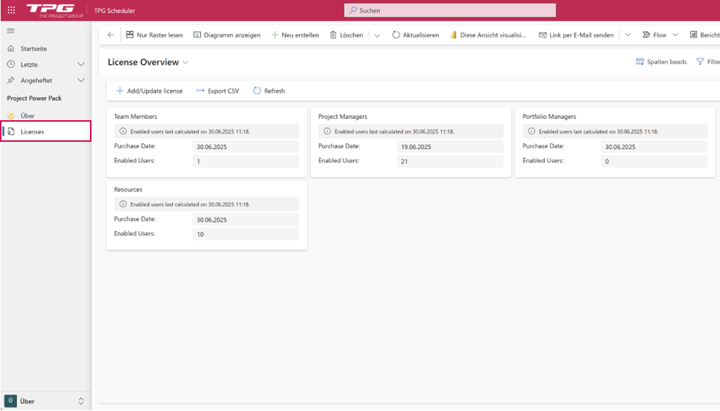Open dropdown arrow next to Löschen
The height and width of the screenshot is (411, 720).
coord(377,35)
